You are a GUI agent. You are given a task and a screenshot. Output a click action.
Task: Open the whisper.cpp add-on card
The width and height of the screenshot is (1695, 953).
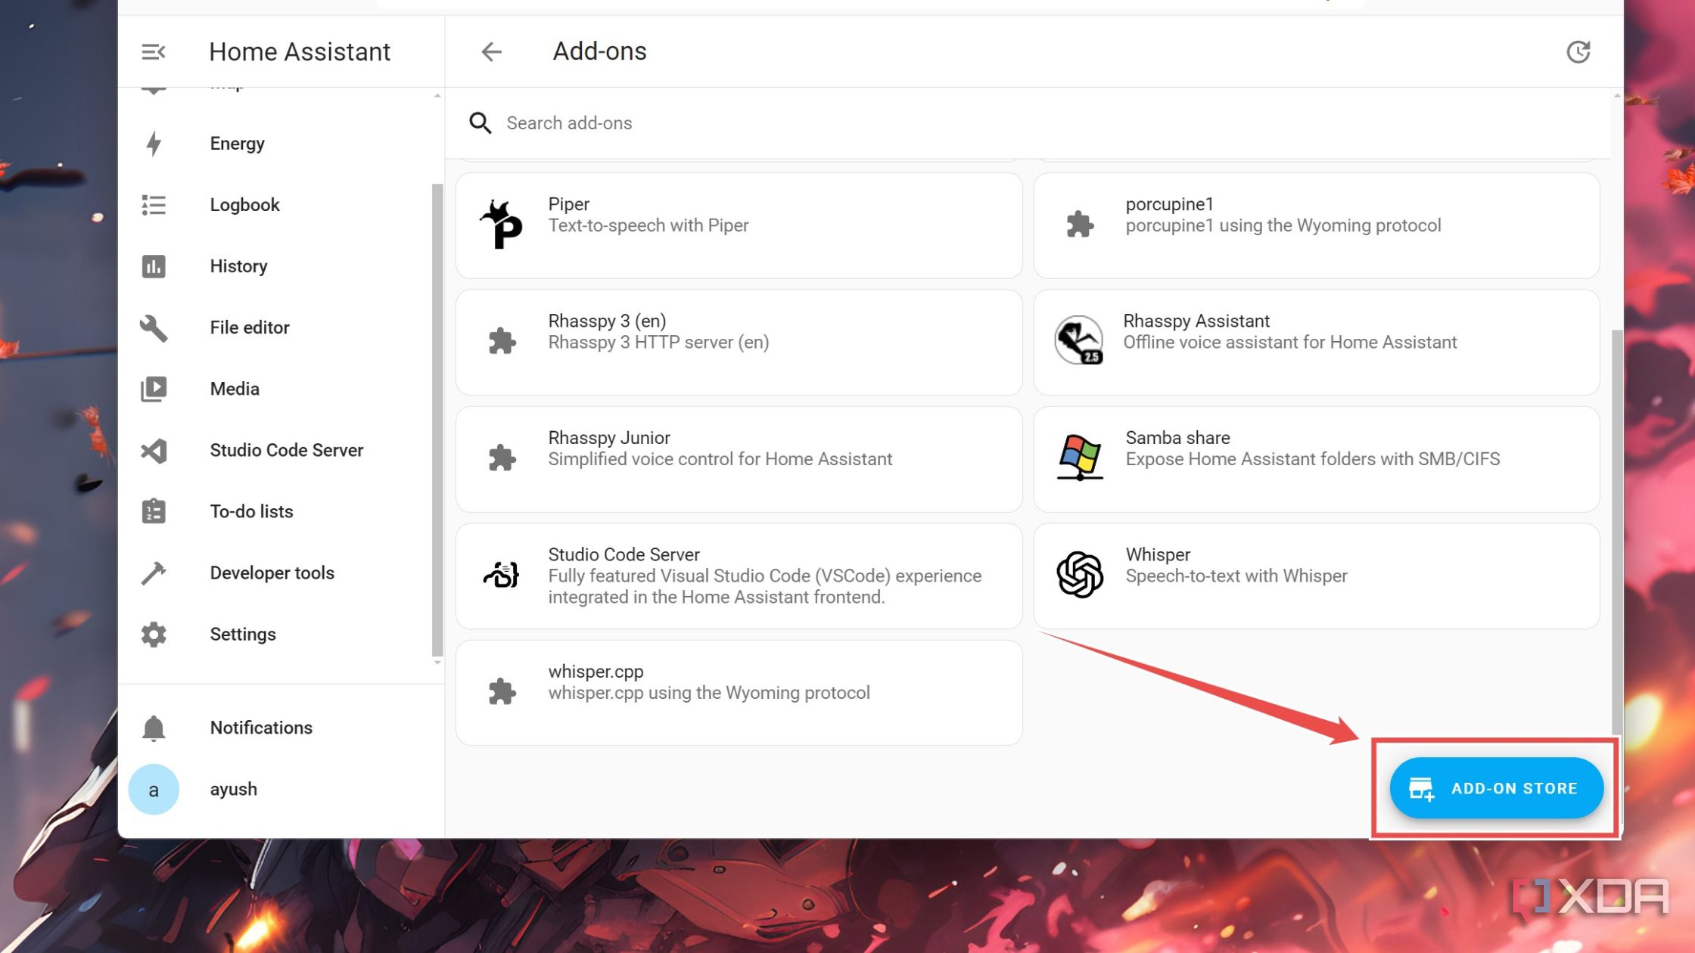pyautogui.click(x=739, y=692)
